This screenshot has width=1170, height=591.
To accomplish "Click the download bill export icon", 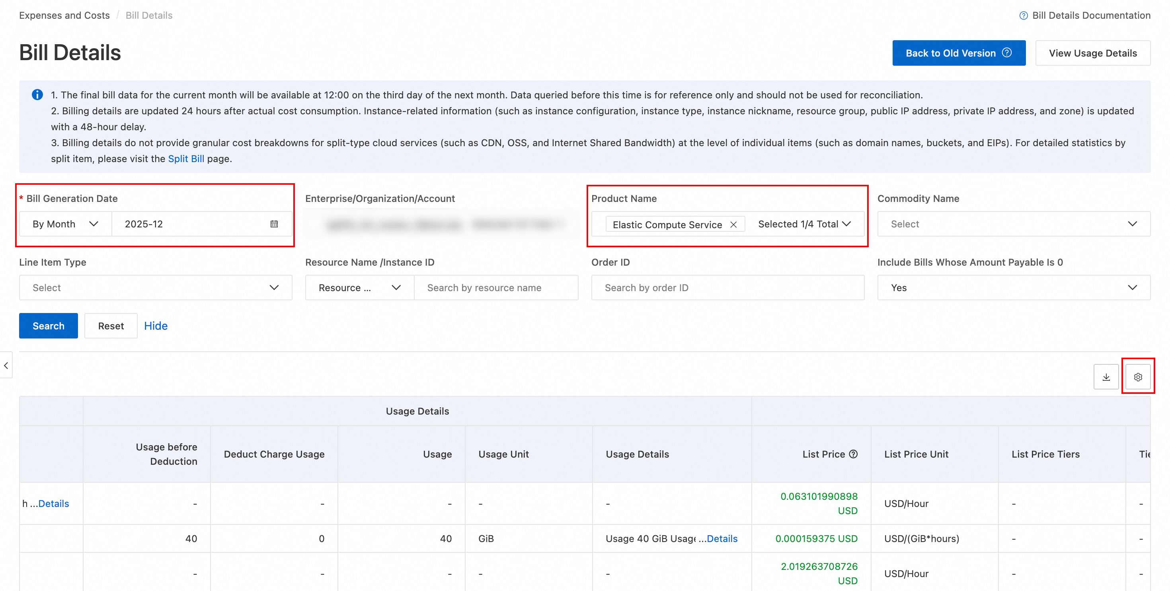I will tap(1106, 377).
